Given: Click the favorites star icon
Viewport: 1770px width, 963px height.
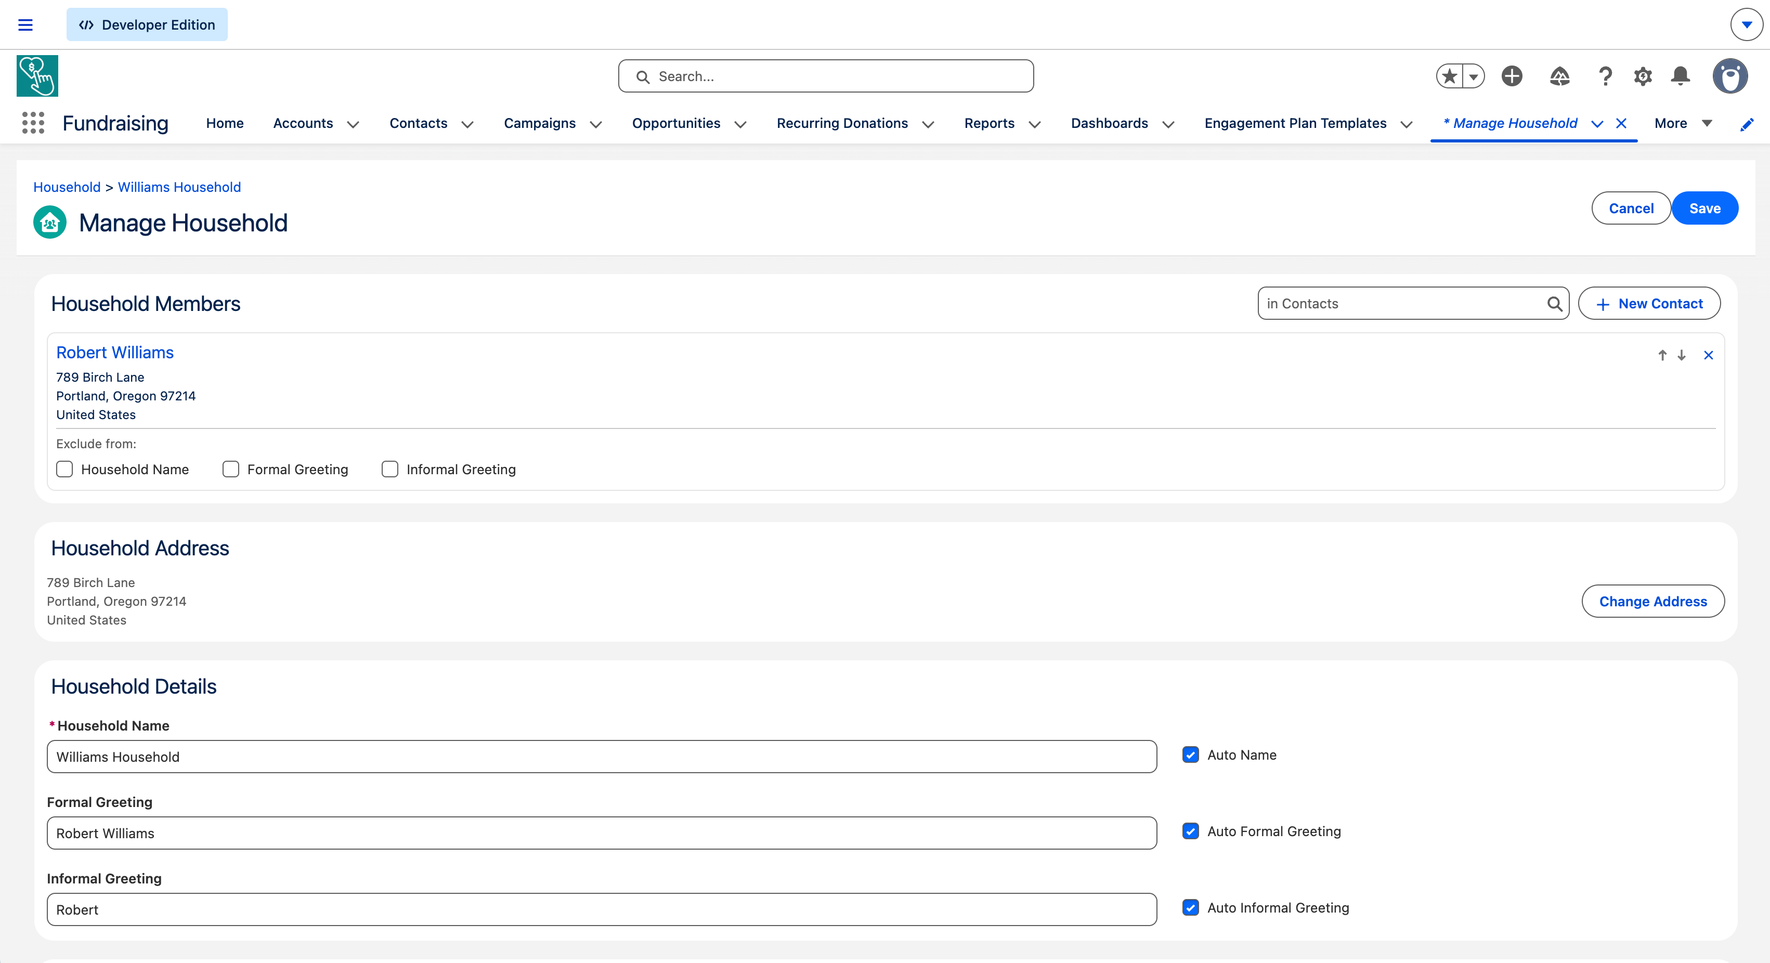Looking at the screenshot, I should pyautogui.click(x=1450, y=76).
